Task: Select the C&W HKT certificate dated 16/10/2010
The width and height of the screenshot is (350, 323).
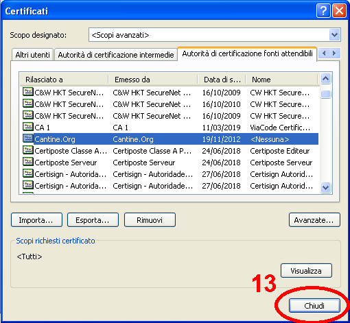Action: 170,104
